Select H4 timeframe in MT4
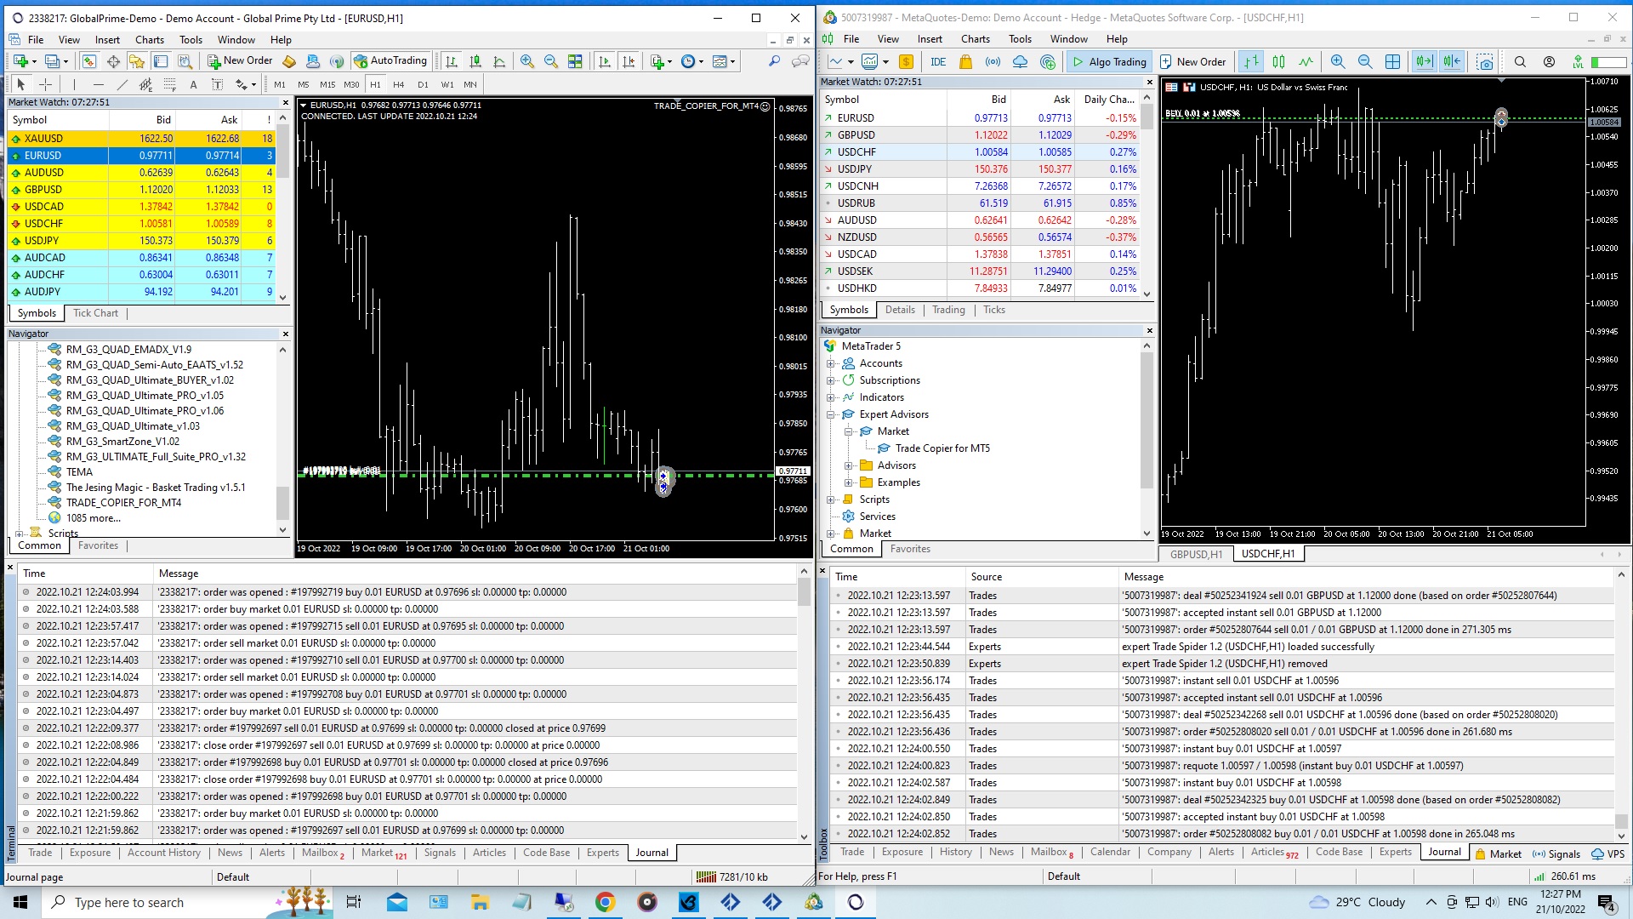This screenshot has height=919, width=1633. pos(398,84)
